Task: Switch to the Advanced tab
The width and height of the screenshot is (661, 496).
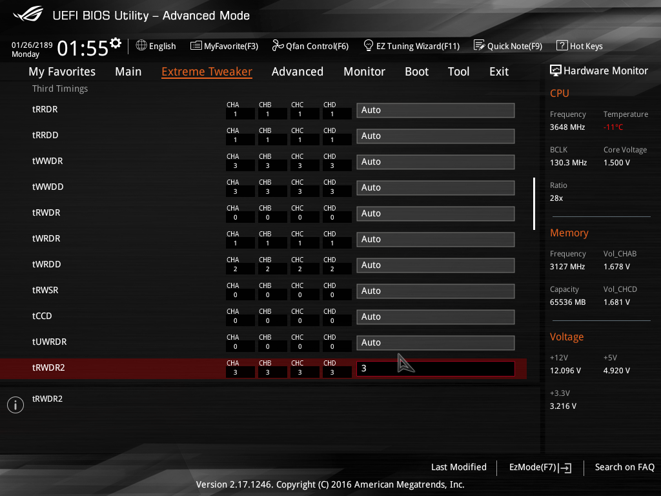Action: (x=297, y=72)
